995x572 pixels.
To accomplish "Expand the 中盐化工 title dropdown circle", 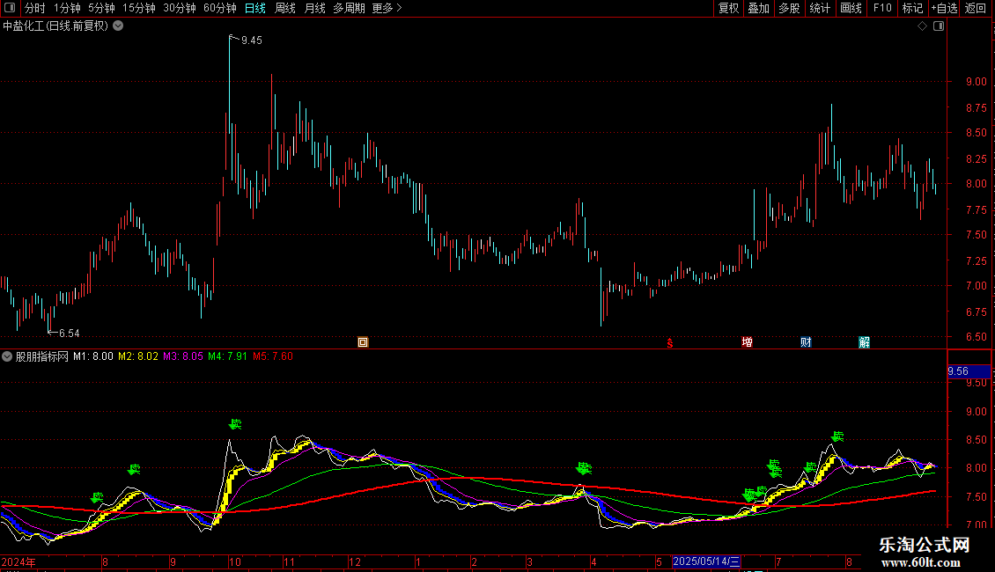I will 118,26.
